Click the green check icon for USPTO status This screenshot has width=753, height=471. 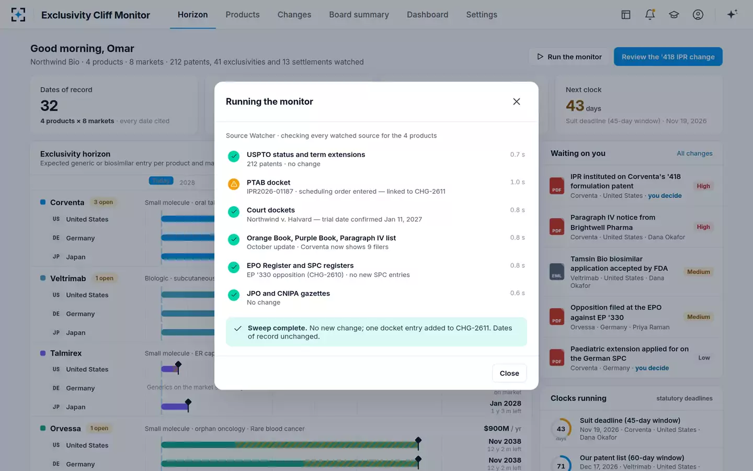(x=234, y=156)
